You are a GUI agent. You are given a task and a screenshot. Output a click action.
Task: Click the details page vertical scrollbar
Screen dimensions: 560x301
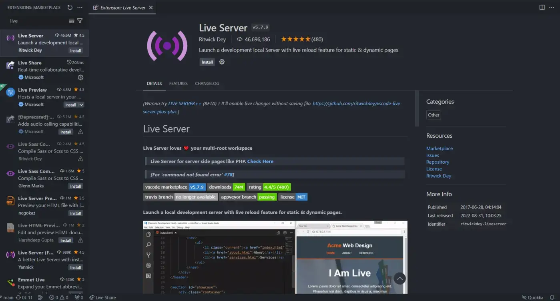click(417, 108)
